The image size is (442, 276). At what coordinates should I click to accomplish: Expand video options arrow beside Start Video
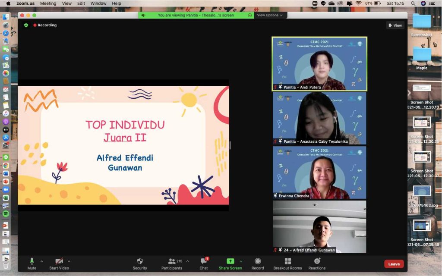69,261
